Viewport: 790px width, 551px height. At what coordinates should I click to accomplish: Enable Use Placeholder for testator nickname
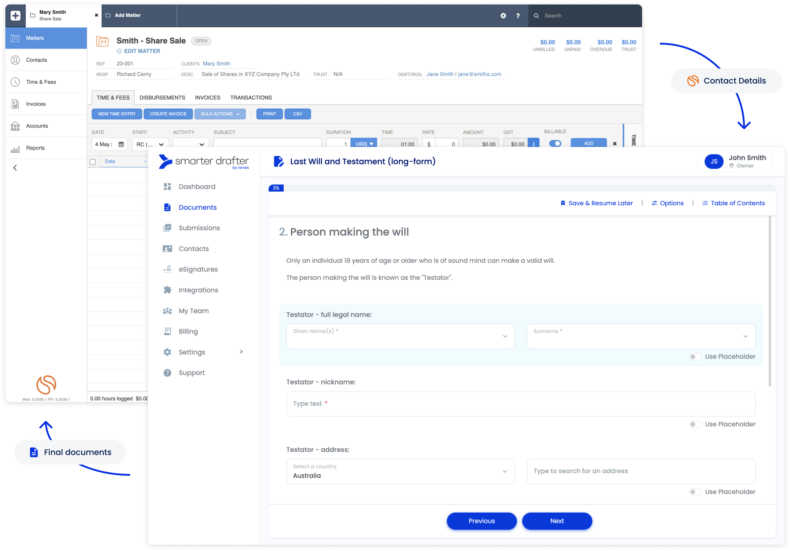695,424
